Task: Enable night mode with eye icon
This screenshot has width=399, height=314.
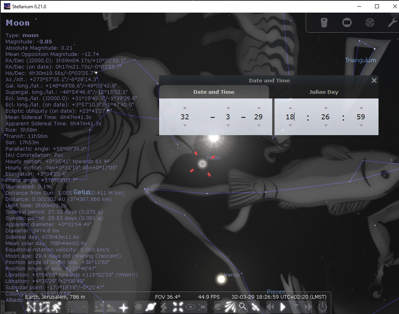Action: pos(191,307)
